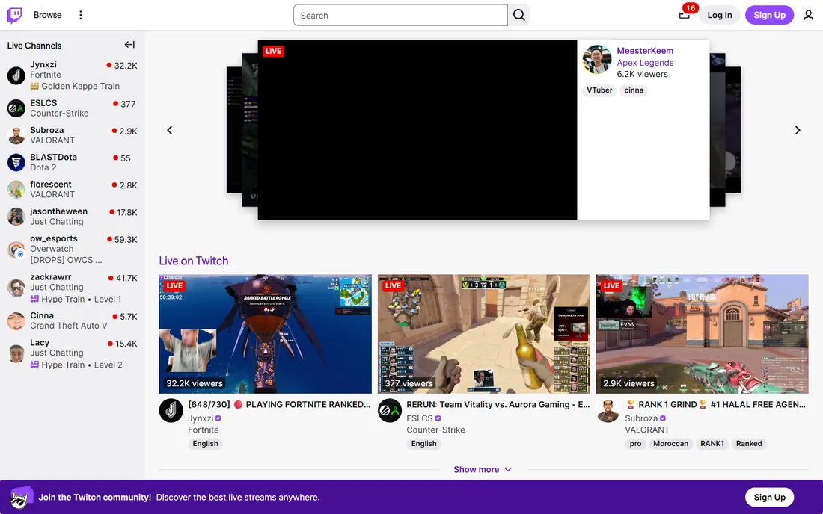Open the three-dot more options menu
The height and width of the screenshot is (514, 823).
[80, 15]
